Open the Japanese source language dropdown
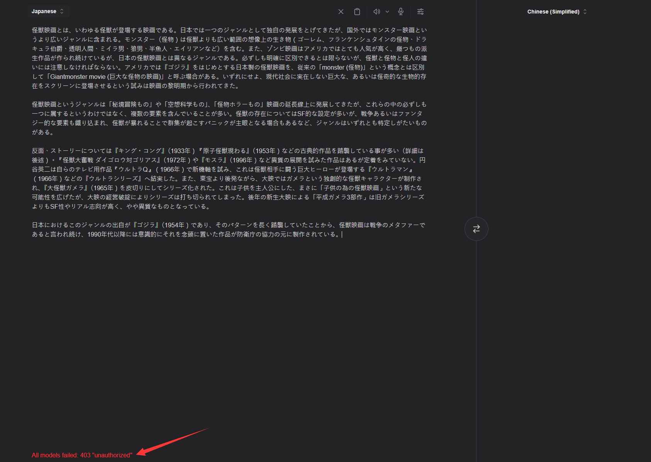This screenshot has width=651, height=462. (44, 12)
